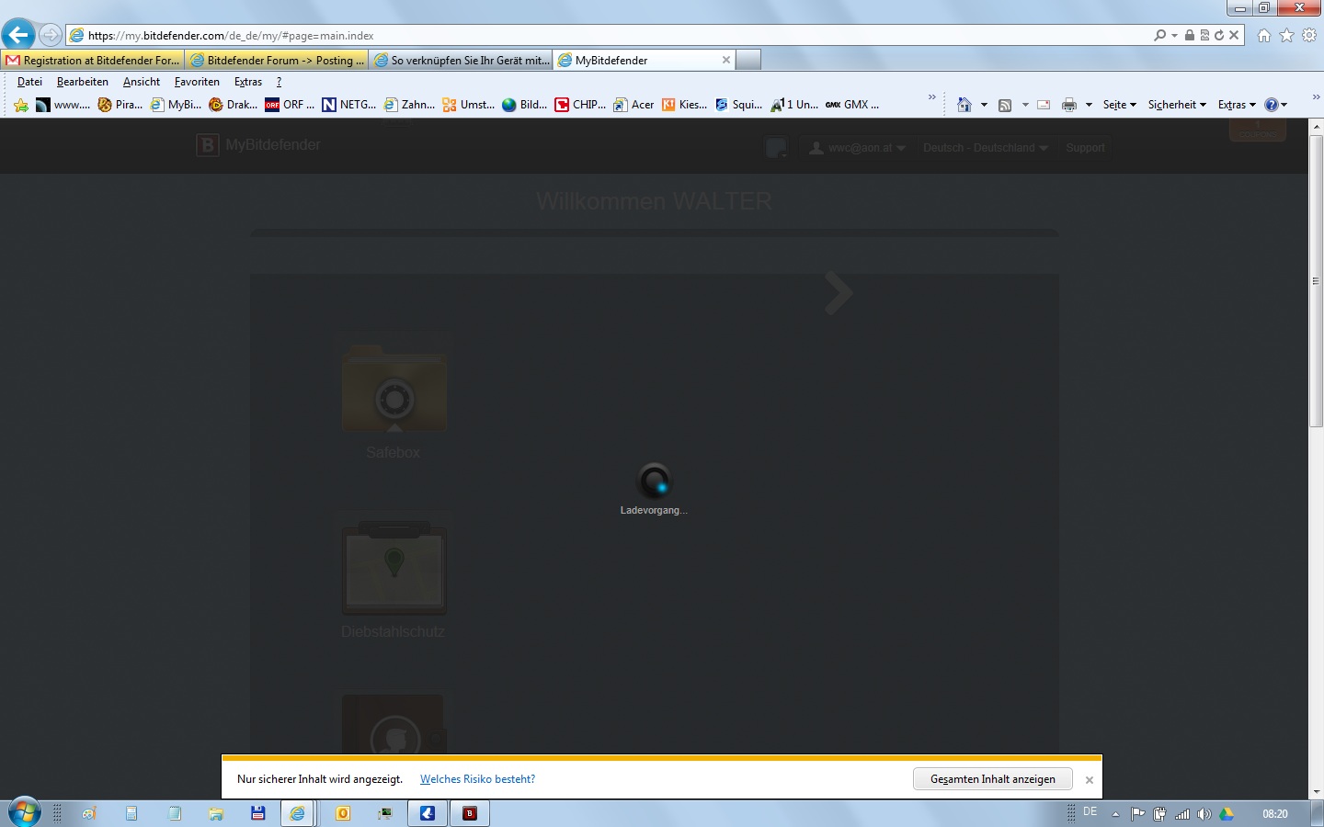Click the RSS feeds icon in command bar

(x=1005, y=105)
